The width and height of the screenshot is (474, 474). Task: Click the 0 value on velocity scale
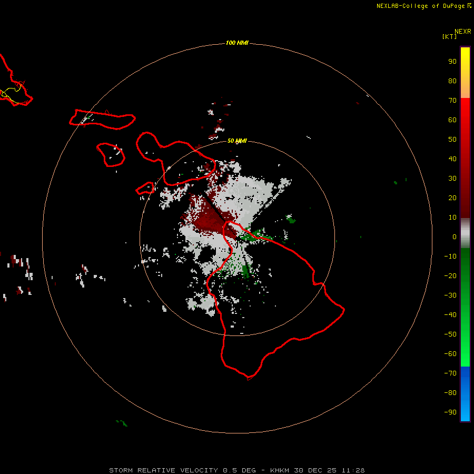455,236
